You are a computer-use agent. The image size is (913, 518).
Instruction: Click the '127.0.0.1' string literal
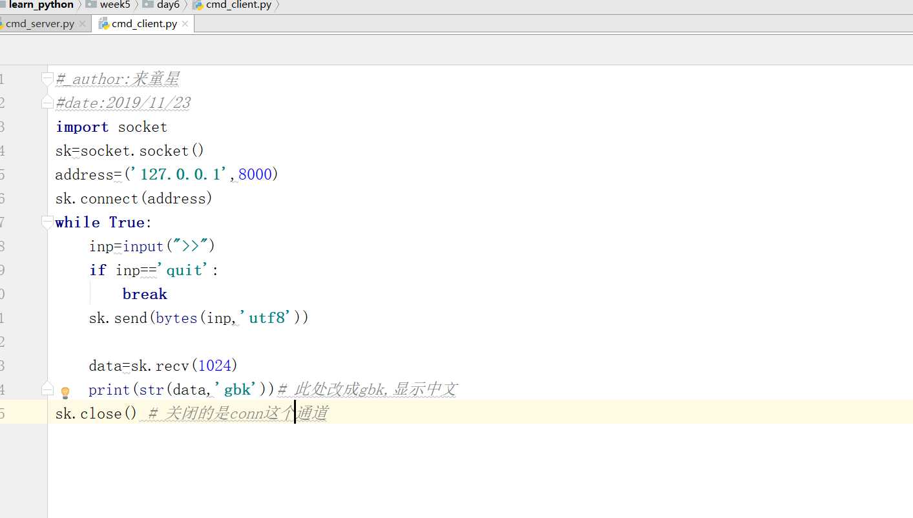tap(181, 174)
